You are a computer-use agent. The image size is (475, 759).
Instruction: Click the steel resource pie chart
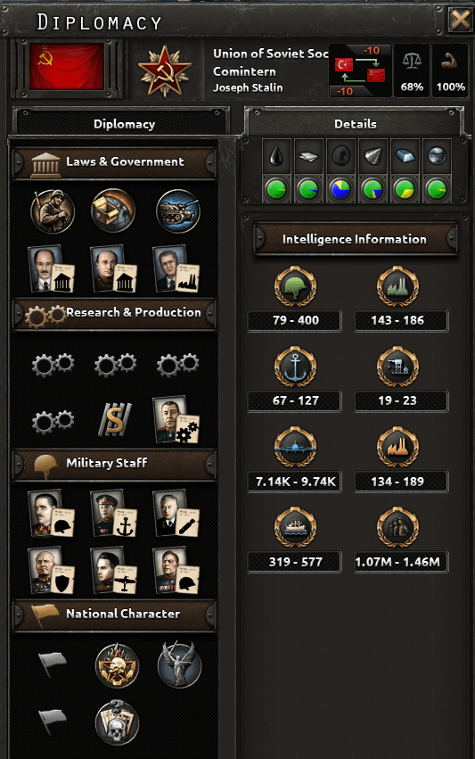(405, 189)
